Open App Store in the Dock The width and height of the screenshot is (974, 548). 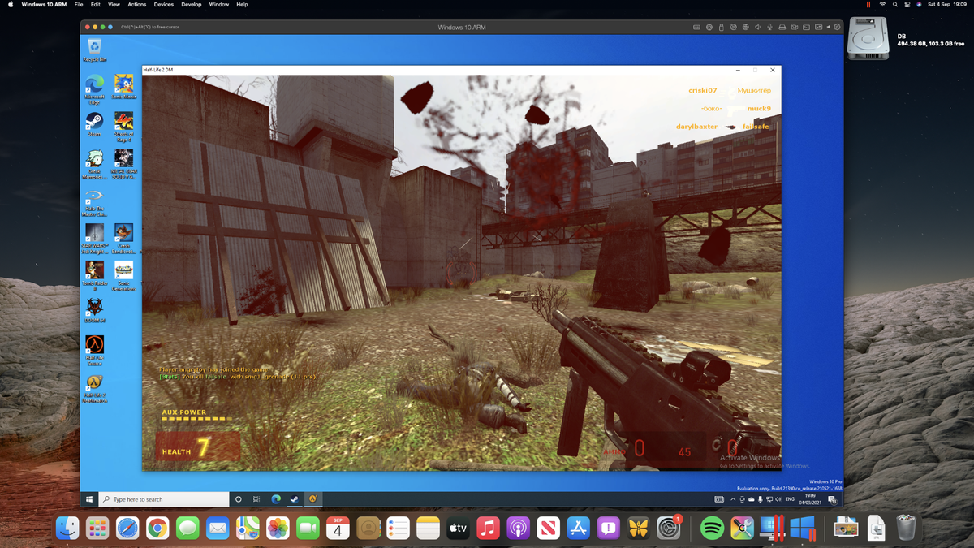[x=578, y=529]
